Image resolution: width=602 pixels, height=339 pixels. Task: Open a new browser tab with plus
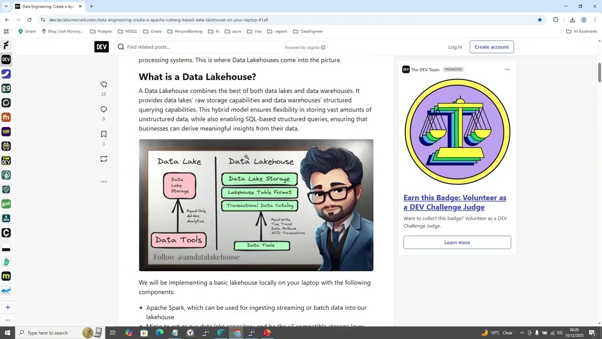point(91,6)
